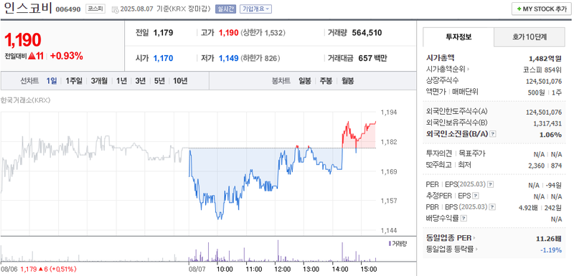
Task: Open help icon beside PER EPS(2025.03)
Action: [x=491, y=185]
